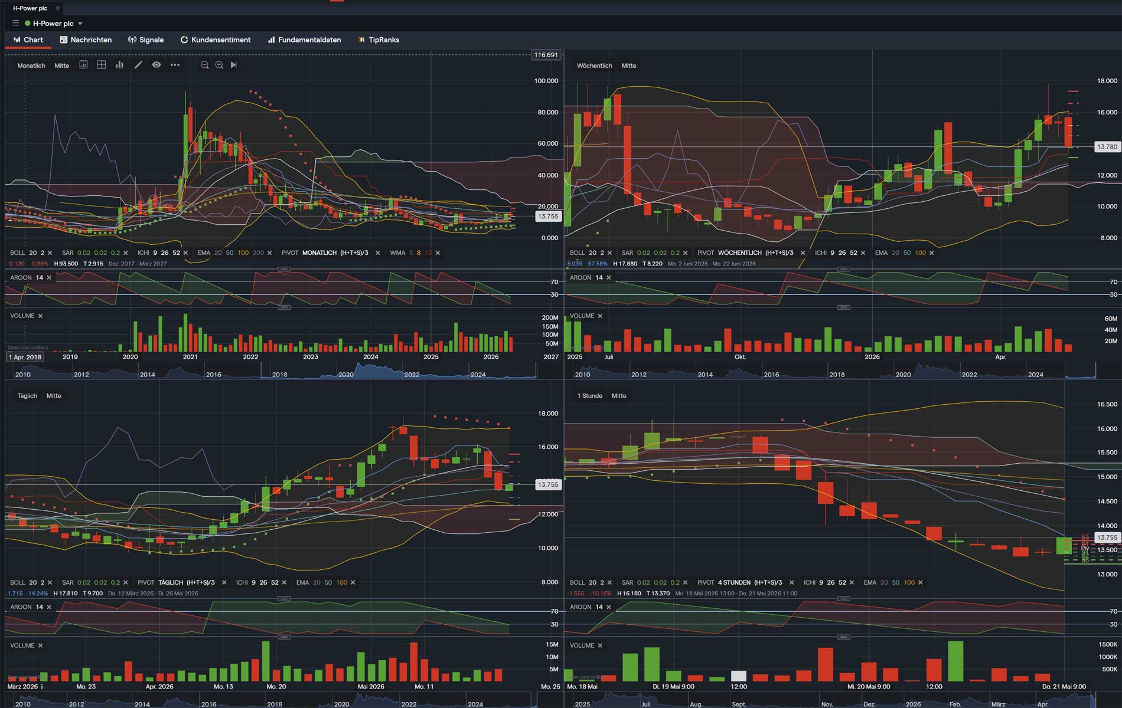Screen dimensions: 1122x708
Task: Open the Monatlich timeframe dropdown
Action: (31, 65)
